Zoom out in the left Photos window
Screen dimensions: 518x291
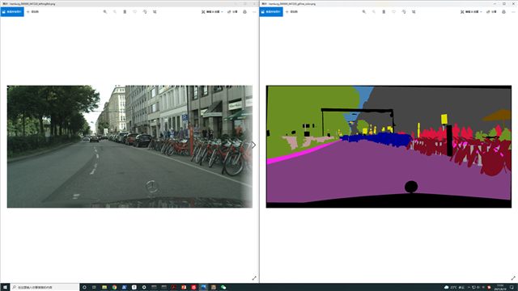point(115,12)
